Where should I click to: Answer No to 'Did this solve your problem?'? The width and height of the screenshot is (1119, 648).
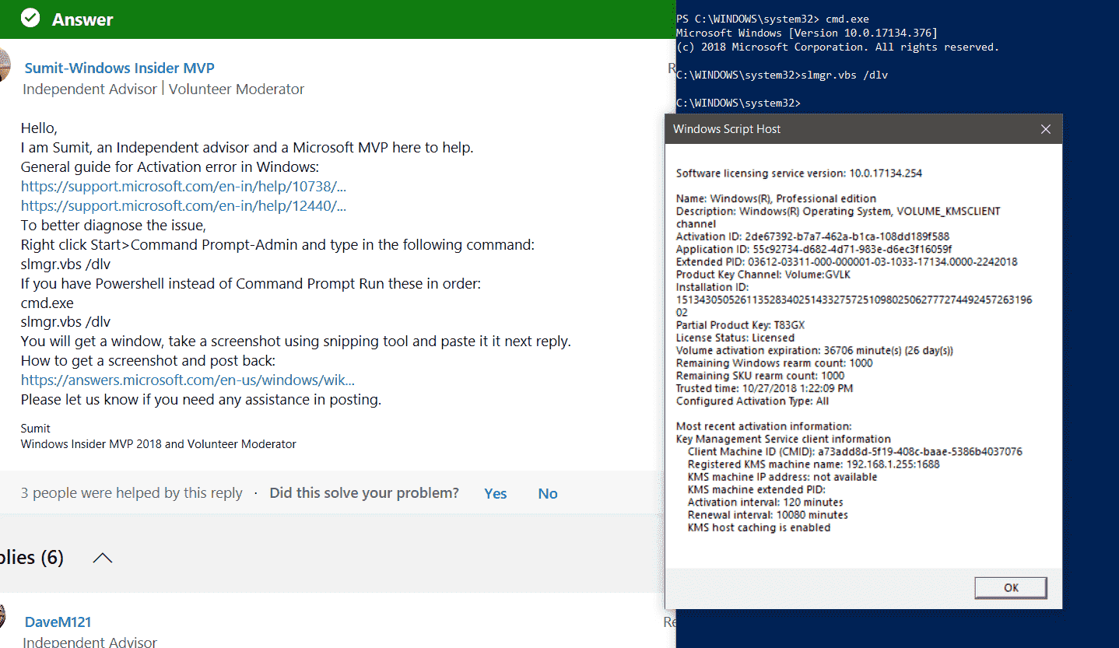click(x=548, y=493)
